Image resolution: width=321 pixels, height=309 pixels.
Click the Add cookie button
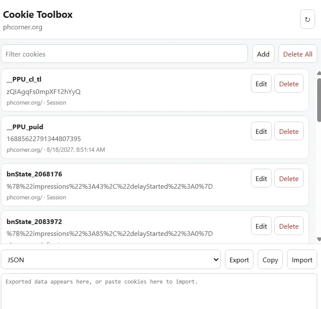click(263, 54)
